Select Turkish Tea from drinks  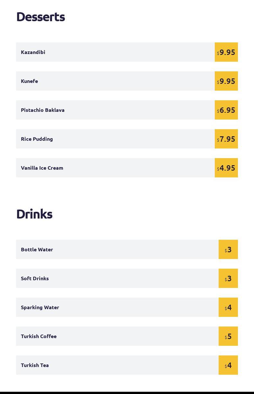click(x=35, y=365)
